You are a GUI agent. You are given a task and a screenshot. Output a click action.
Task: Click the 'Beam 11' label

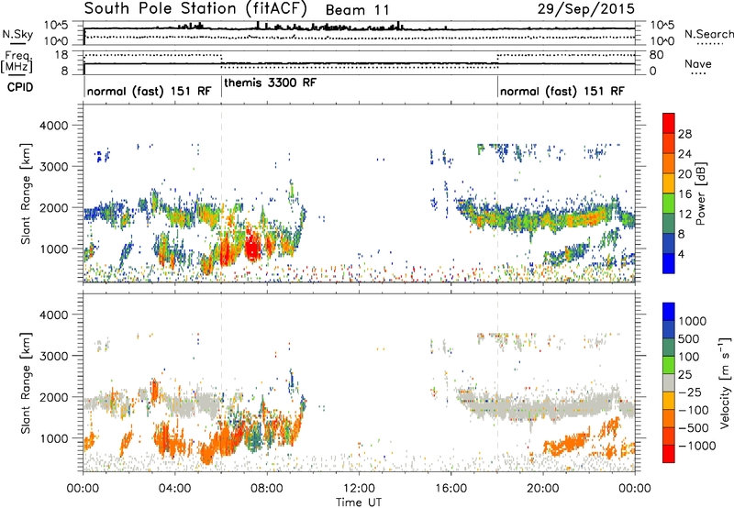click(357, 10)
